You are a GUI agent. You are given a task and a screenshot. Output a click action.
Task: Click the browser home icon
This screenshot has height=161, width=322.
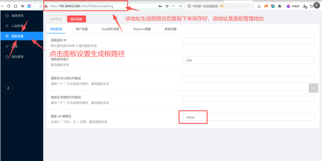coord(16,6)
